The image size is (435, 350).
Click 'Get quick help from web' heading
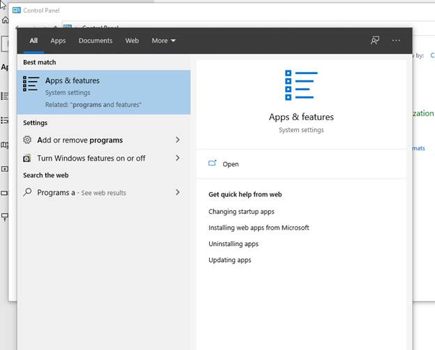[x=245, y=194]
